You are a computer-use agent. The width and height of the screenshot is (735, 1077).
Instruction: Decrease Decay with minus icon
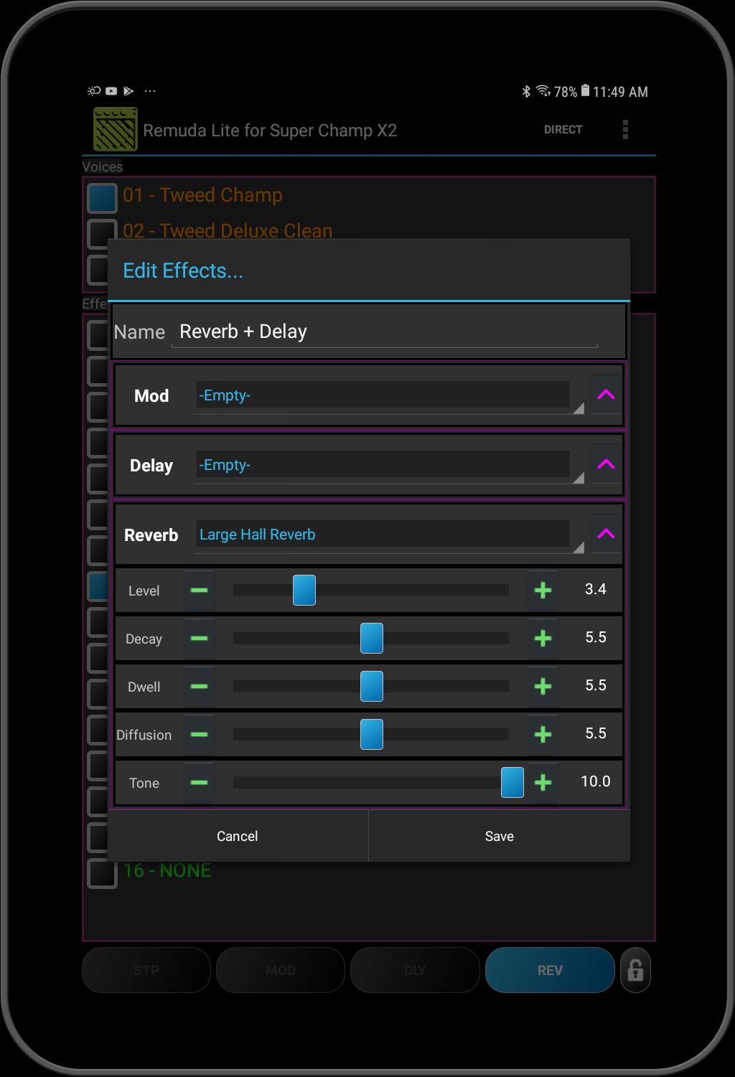199,639
